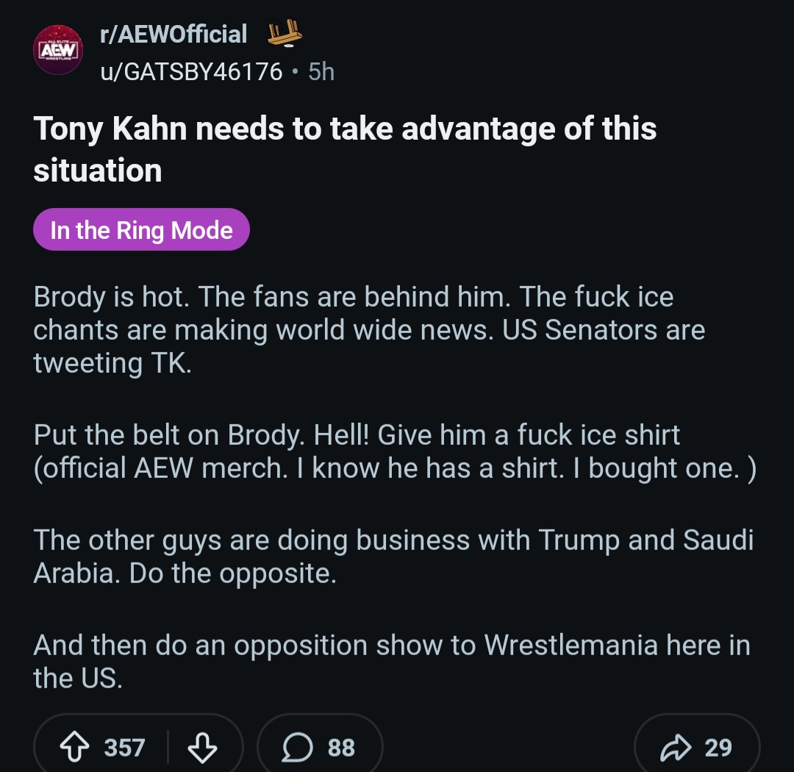Click paragraph about Trump and Saudi Arabia

click(393, 556)
